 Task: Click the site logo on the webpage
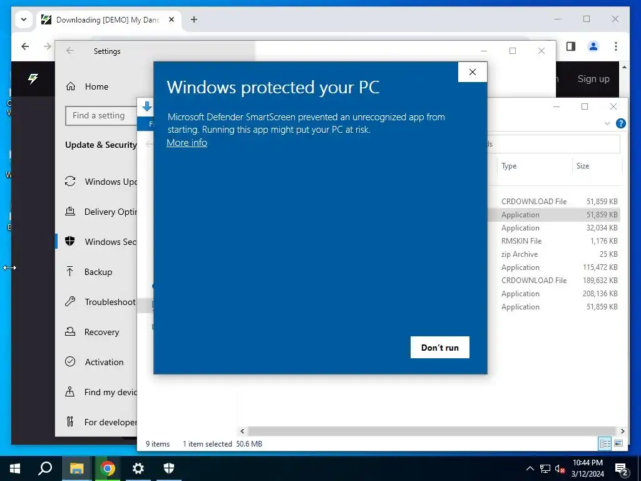click(x=33, y=78)
